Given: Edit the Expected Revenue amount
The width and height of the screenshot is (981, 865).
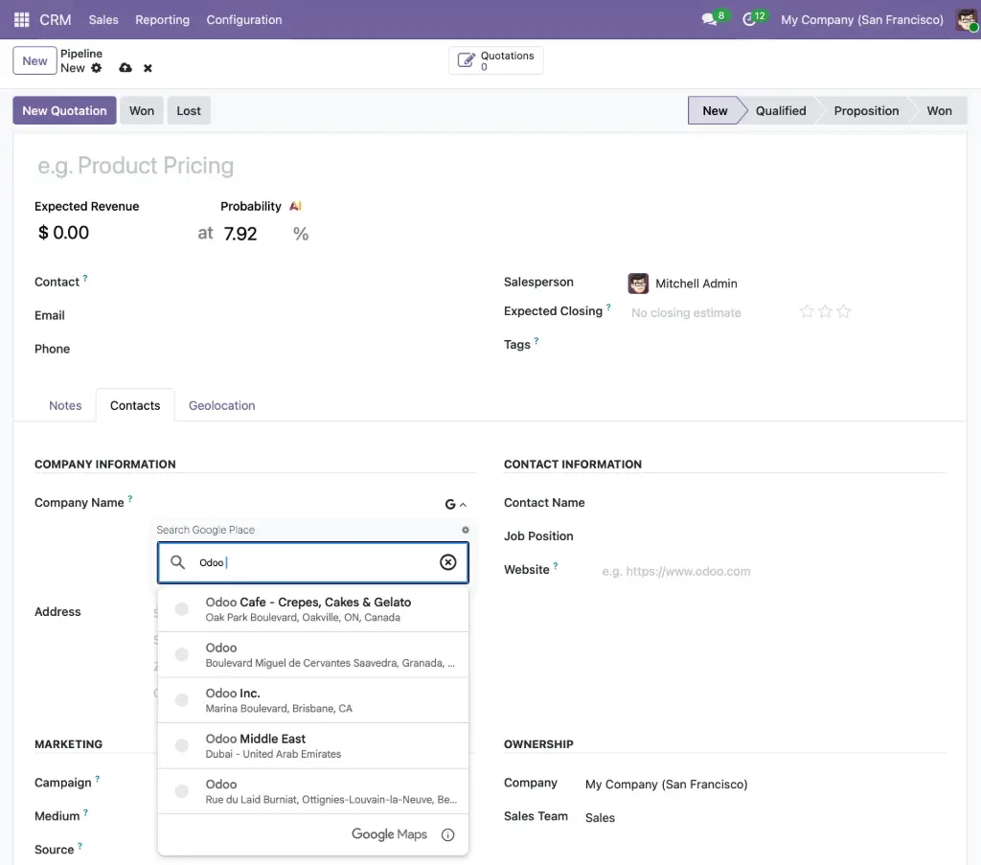Looking at the screenshot, I should pyautogui.click(x=69, y=233).
